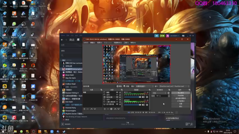Launch OBS Studio from desktop shortcut

pos(24,25)
